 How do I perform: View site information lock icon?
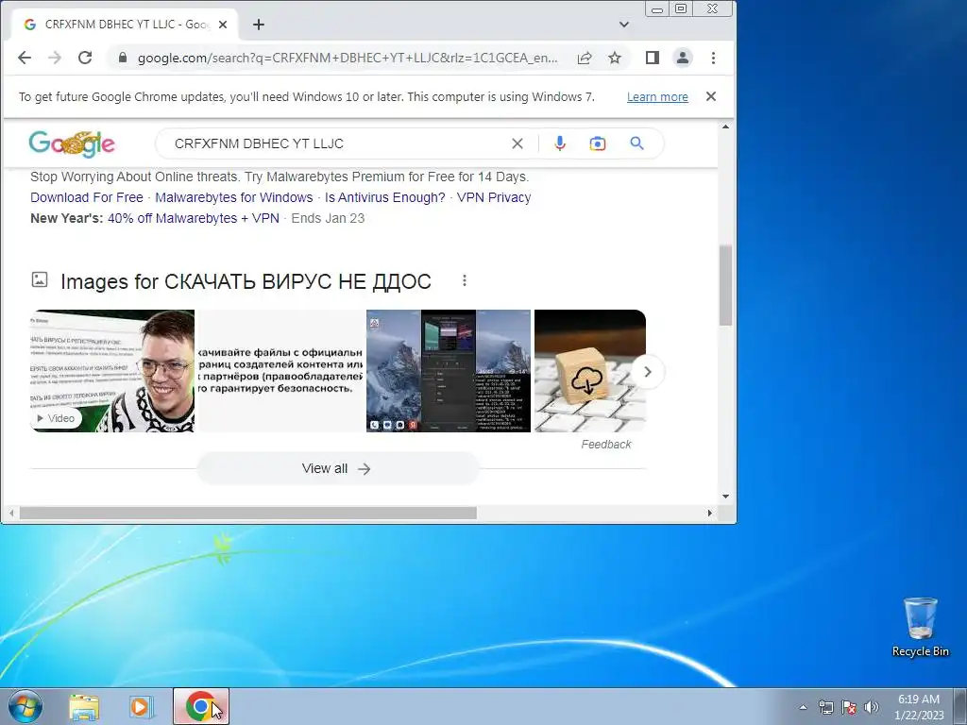tap(123, 58)
